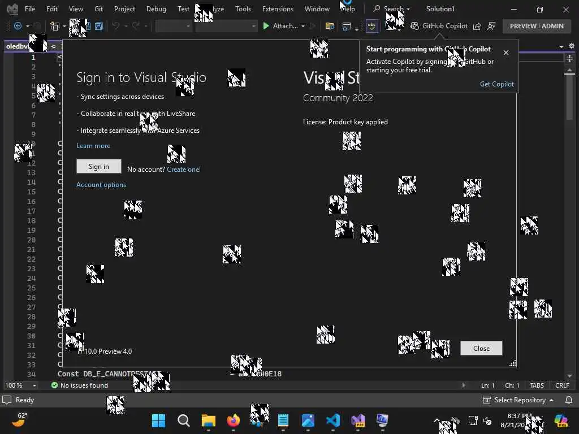Start debugging with green Attach play icon
The image size is (579, 434).
click(x=266, y=26)
